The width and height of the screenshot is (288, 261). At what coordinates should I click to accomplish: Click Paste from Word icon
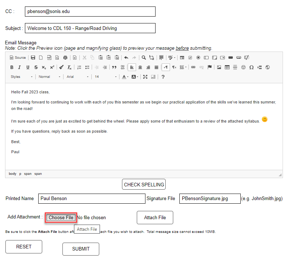117,58
